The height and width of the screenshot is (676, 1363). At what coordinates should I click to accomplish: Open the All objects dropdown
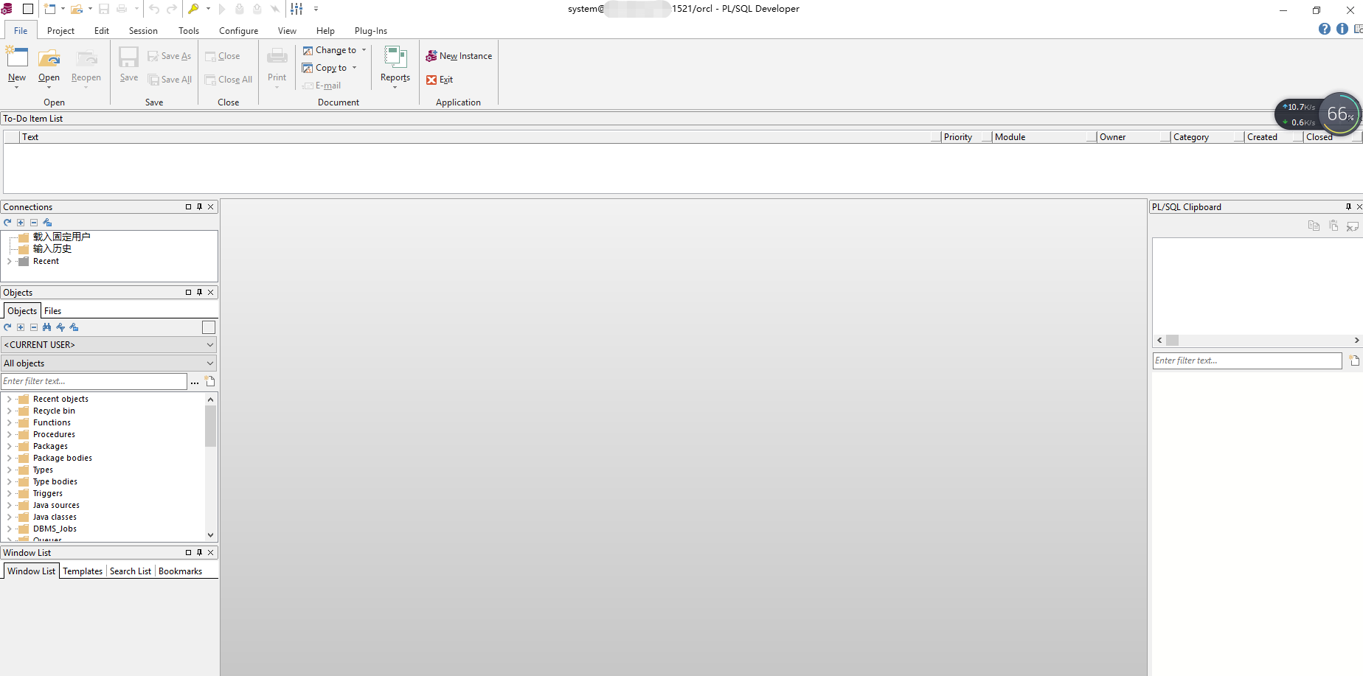(208, 363)
